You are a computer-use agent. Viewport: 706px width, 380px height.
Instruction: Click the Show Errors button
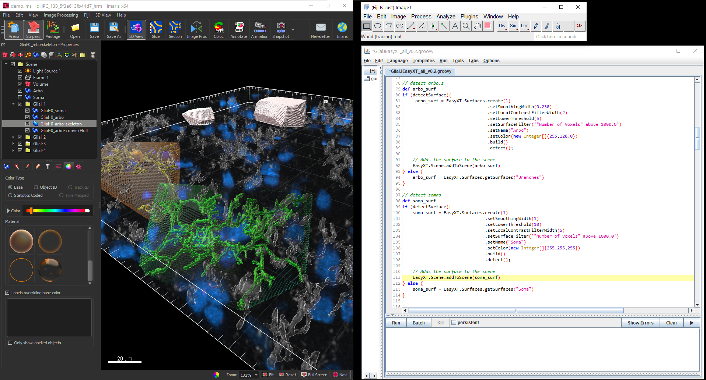click(x=640, y=323)
